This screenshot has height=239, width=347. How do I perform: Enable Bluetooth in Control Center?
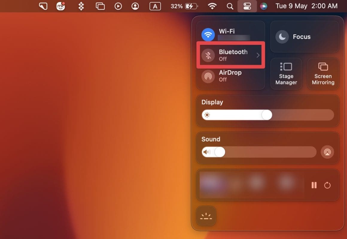(208, 55)
